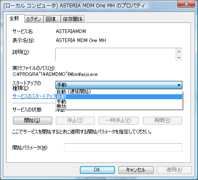Click the 開始(S) button

coord(33,120)
